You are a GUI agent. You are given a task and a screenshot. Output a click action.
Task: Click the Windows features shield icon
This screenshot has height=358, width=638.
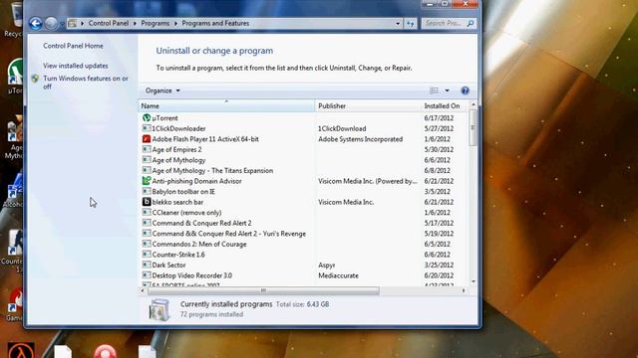pos(36,79)
